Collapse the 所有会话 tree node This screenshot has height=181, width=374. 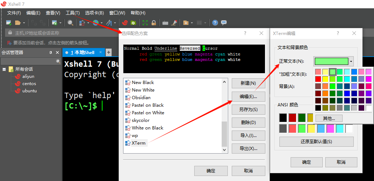pos(4,69)
